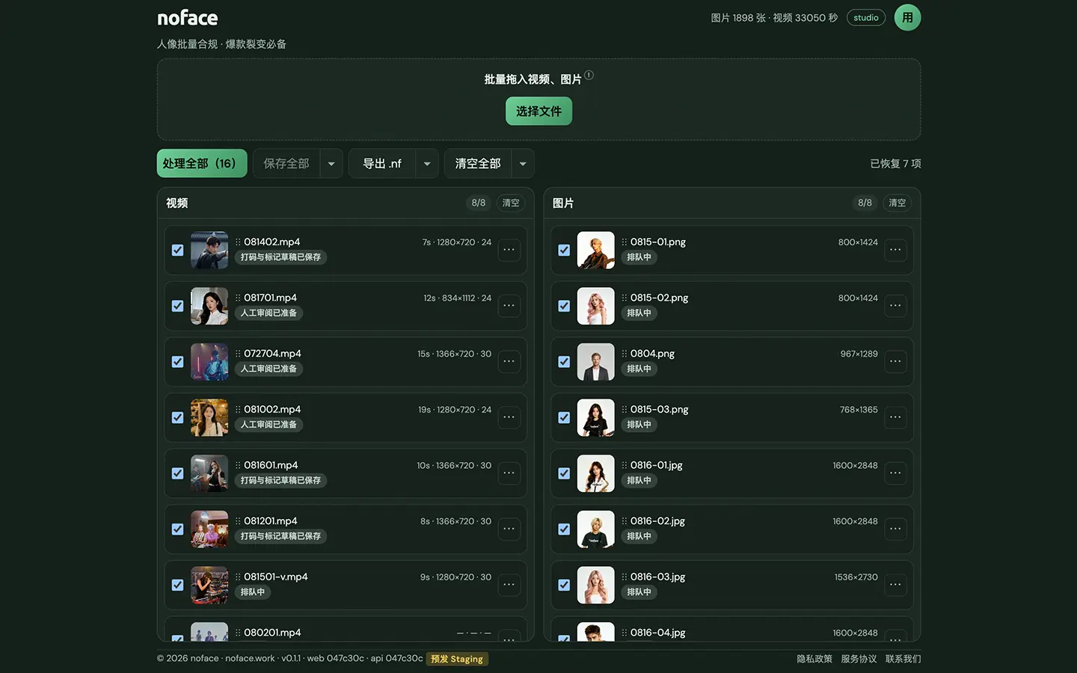
Task: Open more options for 081501-v.mp4
Action: coord(509,585)
